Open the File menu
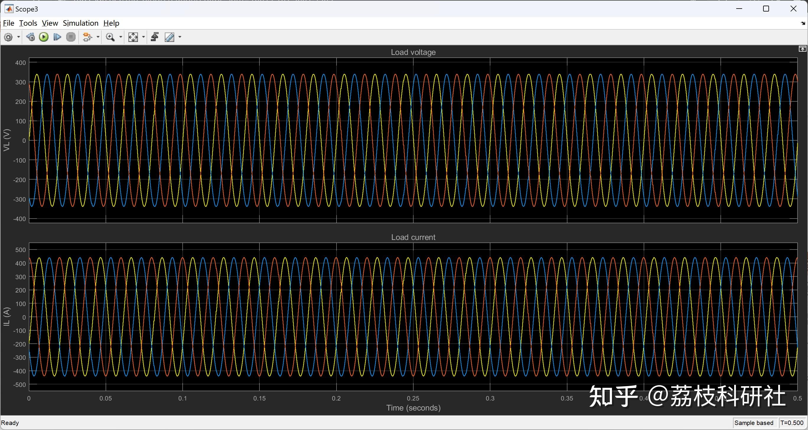Image resolution: width=808 pixels, height=430 pixels. pyautogui.click(x=9, y=23)
